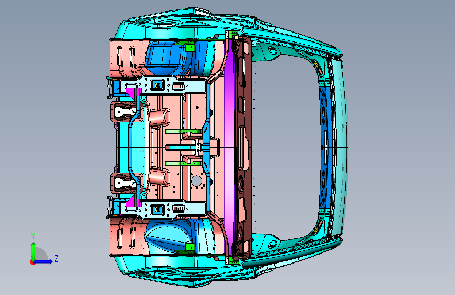Click the 'Z' axis label text
Viewport: 455px width, 295px height.
pyautogui.click(x=56, y=258)
